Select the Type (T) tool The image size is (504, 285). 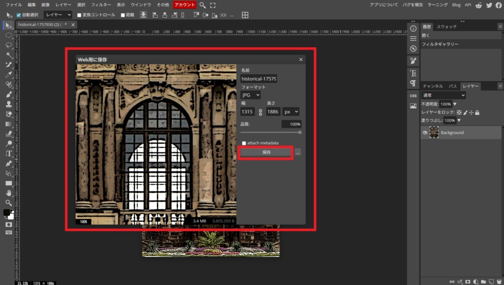pyautogui.click(x=8, y=153)
